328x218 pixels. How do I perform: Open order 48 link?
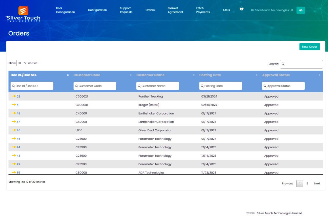coord(18,113)
